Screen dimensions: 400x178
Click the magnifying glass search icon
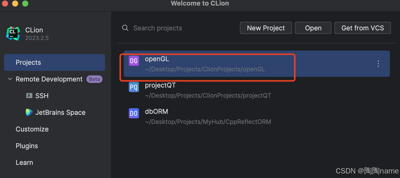[125, 28]
